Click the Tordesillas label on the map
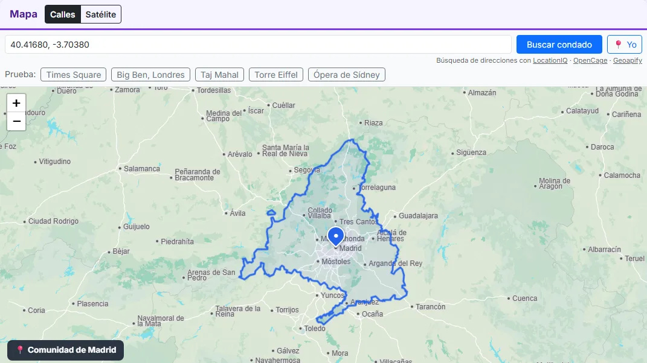647x363 pixels. coord(214,90)
